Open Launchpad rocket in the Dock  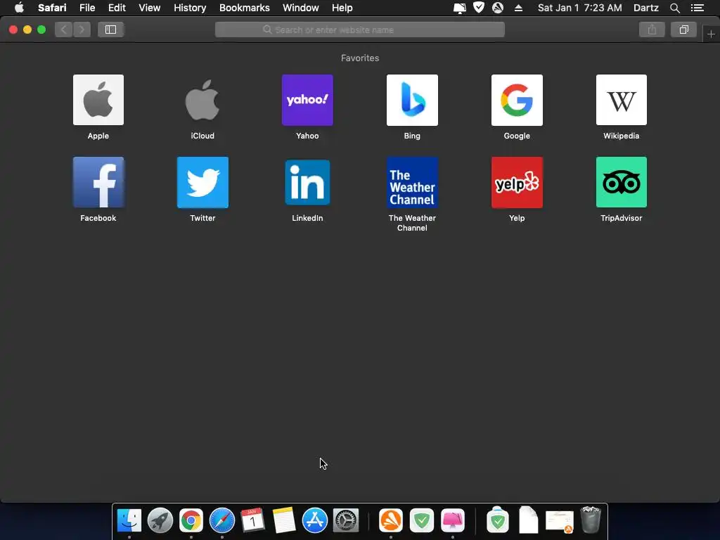pyautogui.click(x=160, y=521)
